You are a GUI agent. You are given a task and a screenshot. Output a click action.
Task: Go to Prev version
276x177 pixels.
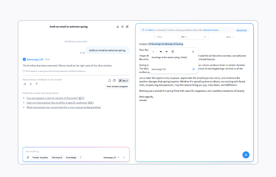[158, 37]
